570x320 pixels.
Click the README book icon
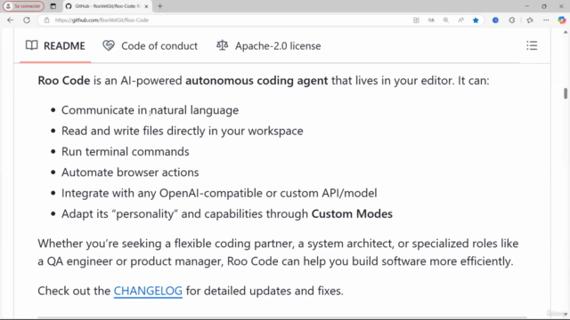click(32, 45)
